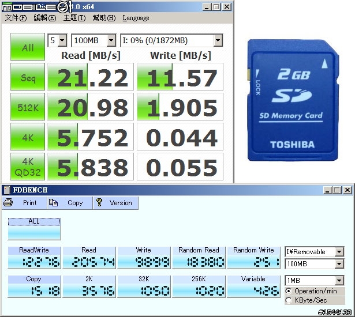Click the 4K QD32 read value 5.838
Image resolution: width=355 pixels, height=317 pixels.
pos(91,167)
